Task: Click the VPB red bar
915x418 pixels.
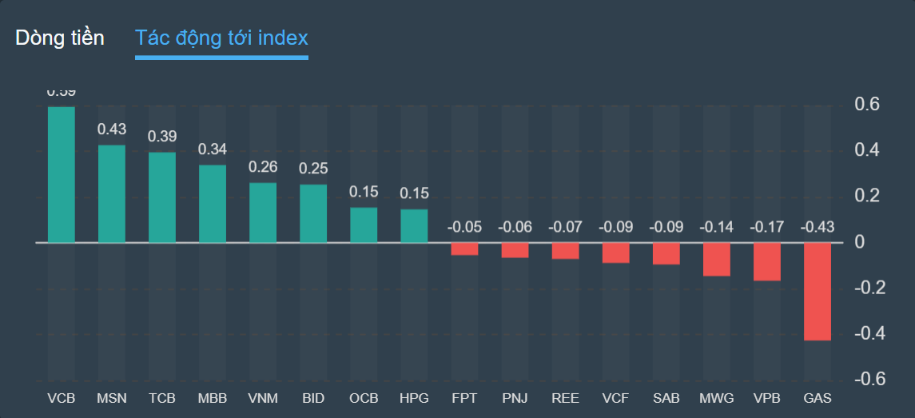Action: 766,261
